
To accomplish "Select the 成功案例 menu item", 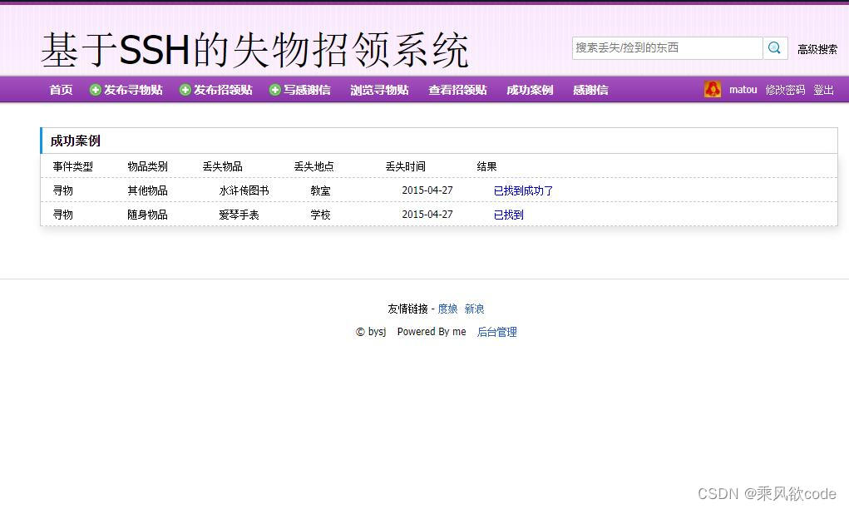I will tap(530, 90).
